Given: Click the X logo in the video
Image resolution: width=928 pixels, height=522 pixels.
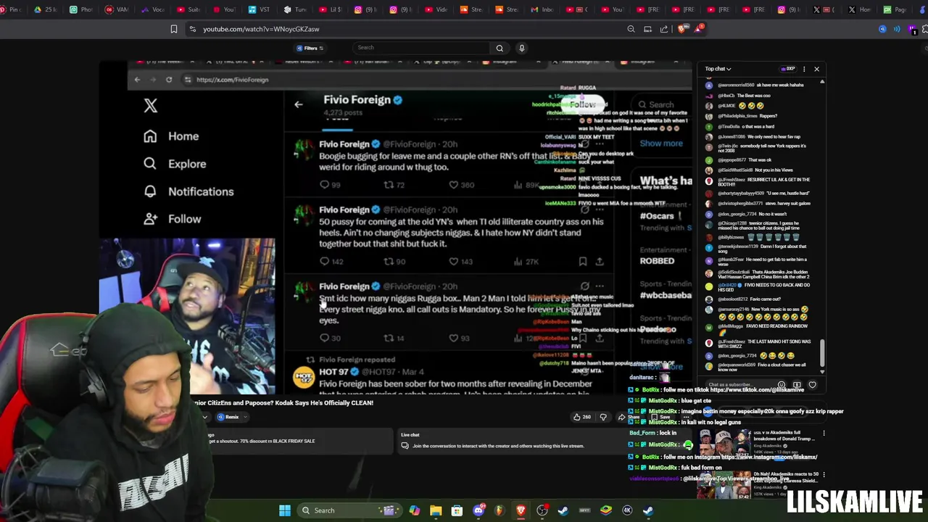Looking at the screenshot, I should pyautogui.click(x=150, y=106).
